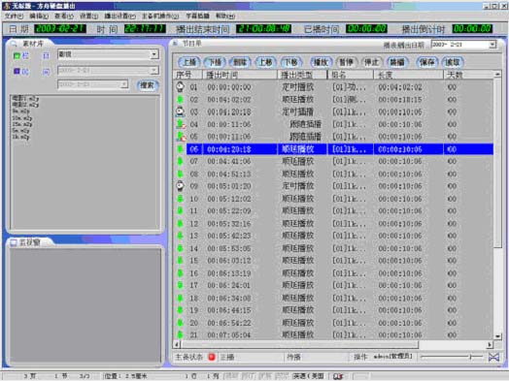Click the green status icon of row 21

click(x=180, y=334)
